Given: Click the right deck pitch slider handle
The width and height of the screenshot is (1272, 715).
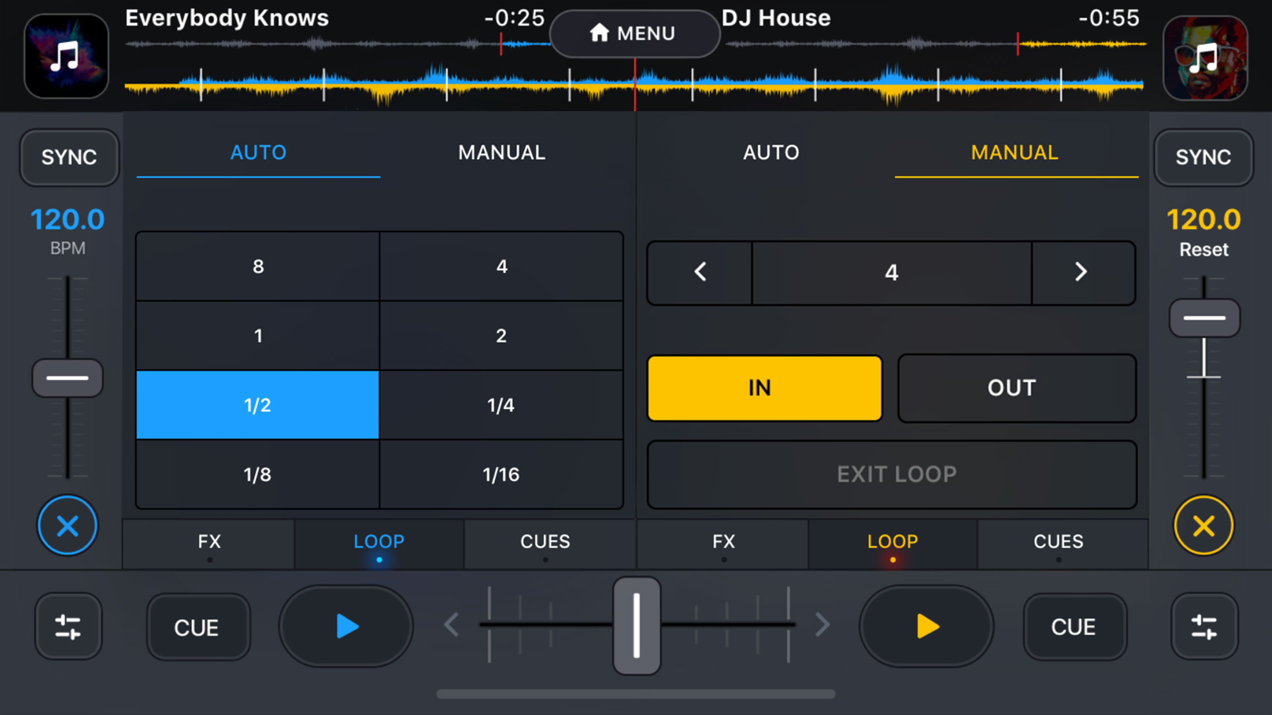Looking at the screenshot, I should (x=1204, y=318).
